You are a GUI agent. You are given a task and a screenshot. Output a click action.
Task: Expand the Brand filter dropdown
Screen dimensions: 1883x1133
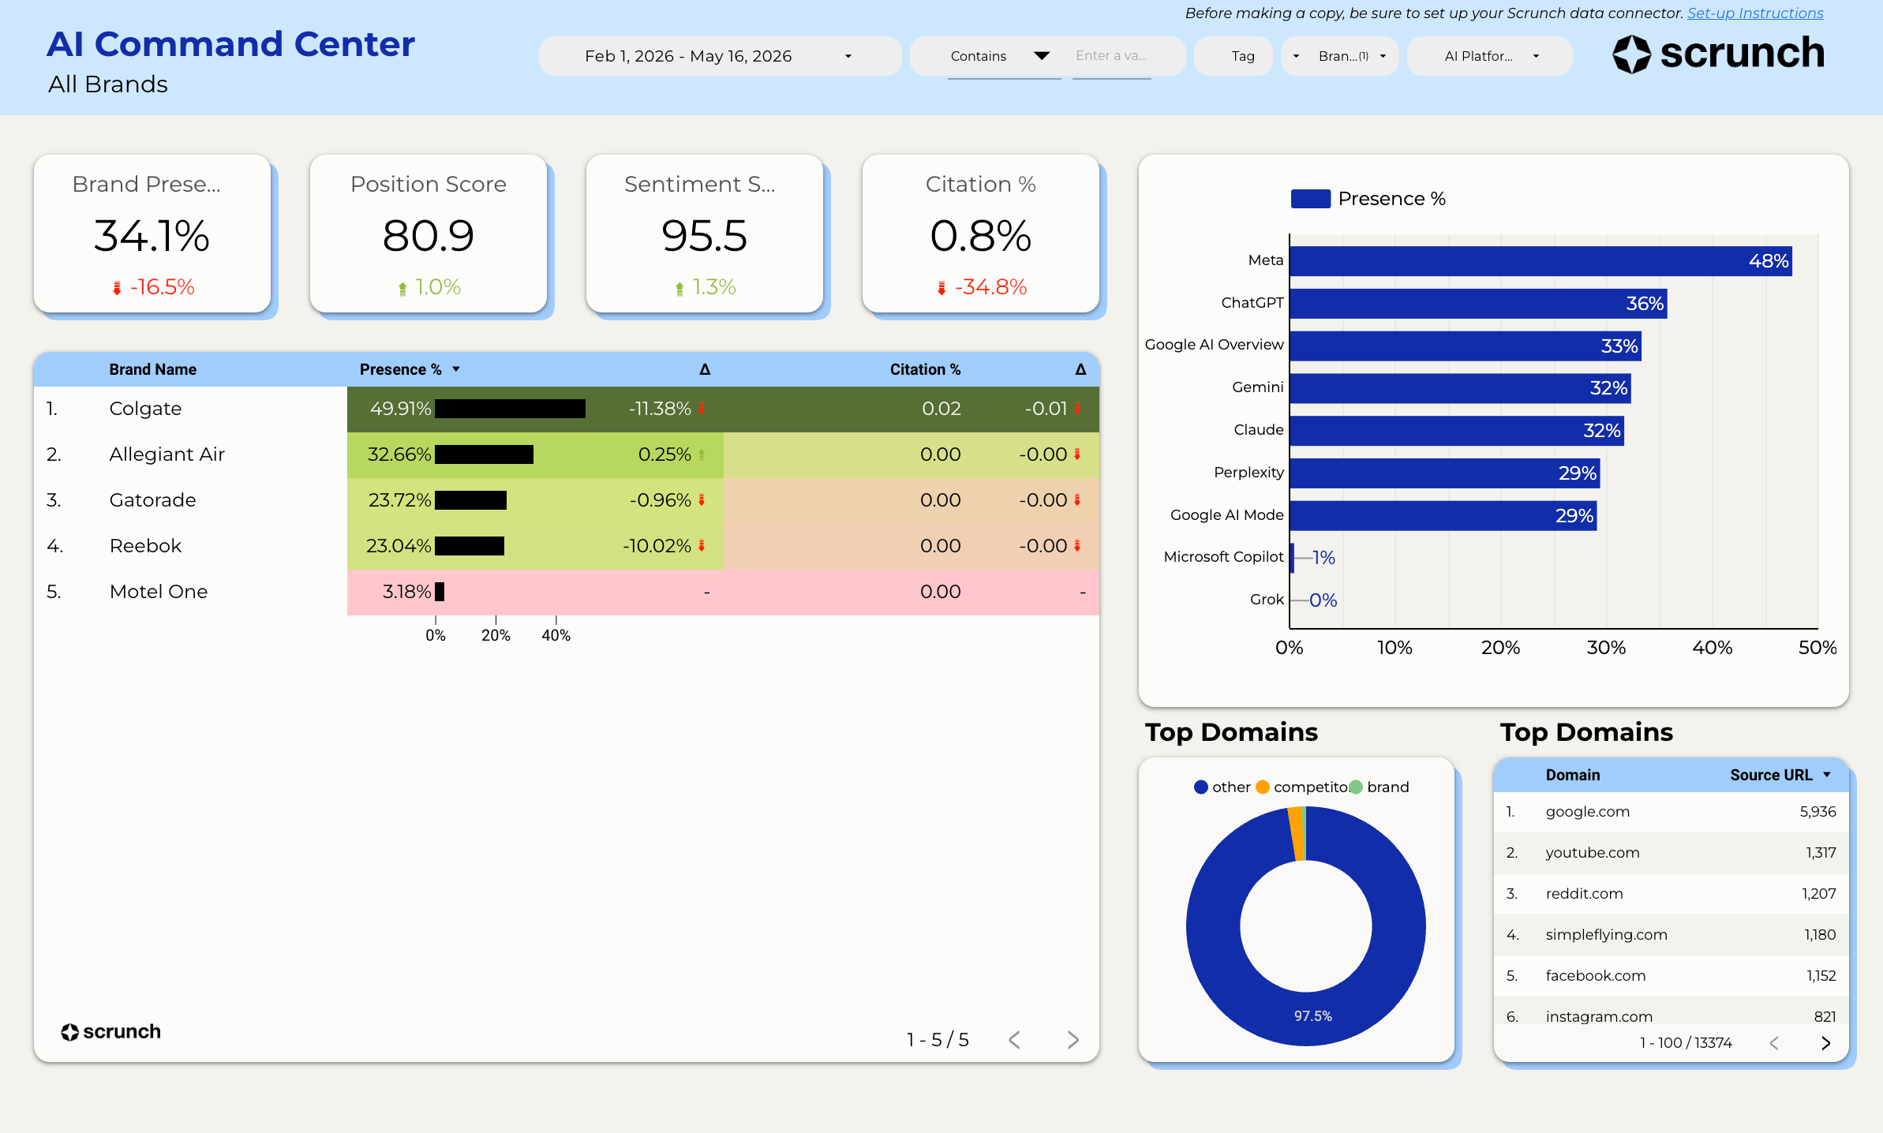coord(1340,56)
